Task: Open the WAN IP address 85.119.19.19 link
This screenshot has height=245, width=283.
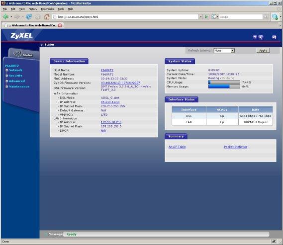Action: point(110,102)
